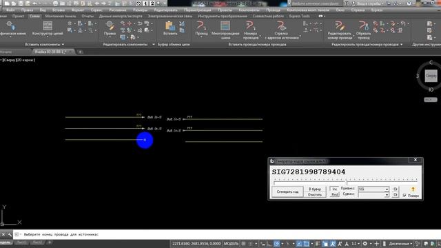Toggle the Поверх always-on-top checkbox

coord(404,195)
